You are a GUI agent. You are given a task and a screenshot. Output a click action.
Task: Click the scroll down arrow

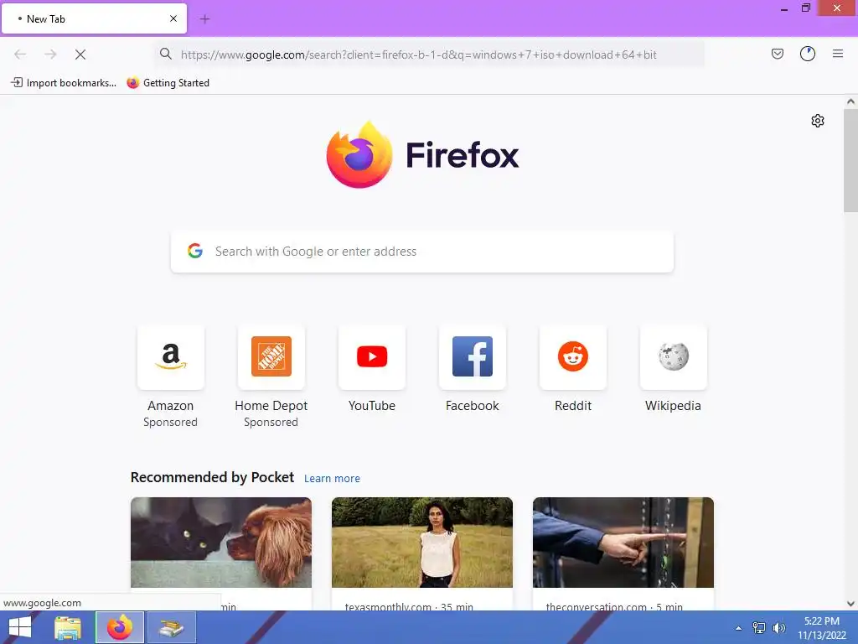[x=850, y=604]
